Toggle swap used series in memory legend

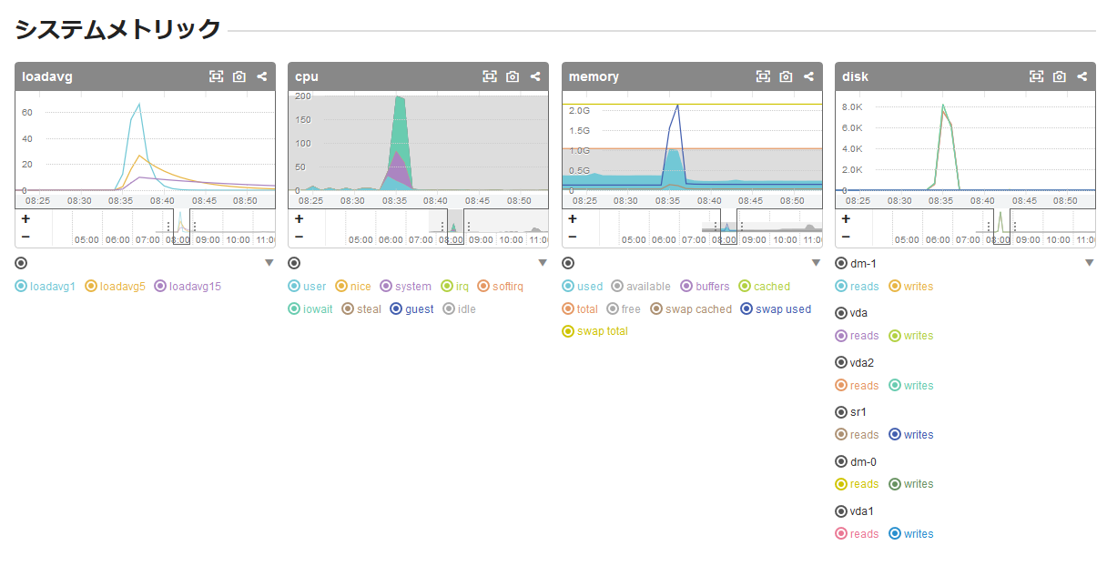(748, 309)
